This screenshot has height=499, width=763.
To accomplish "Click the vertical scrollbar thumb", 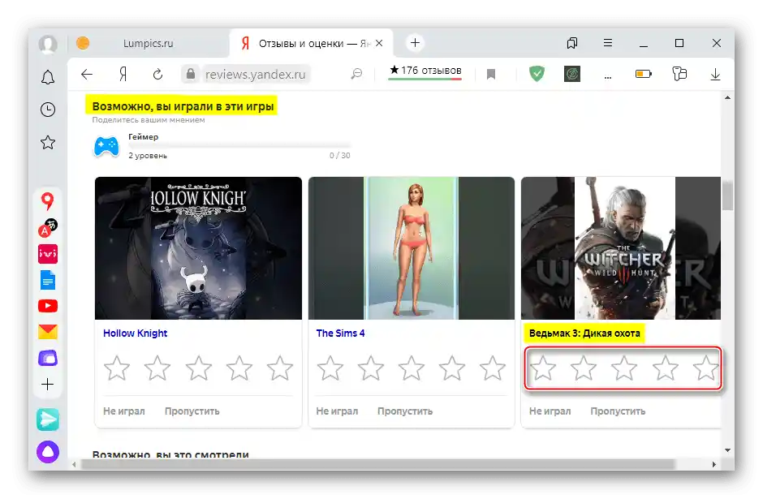I will pos(727,195).
